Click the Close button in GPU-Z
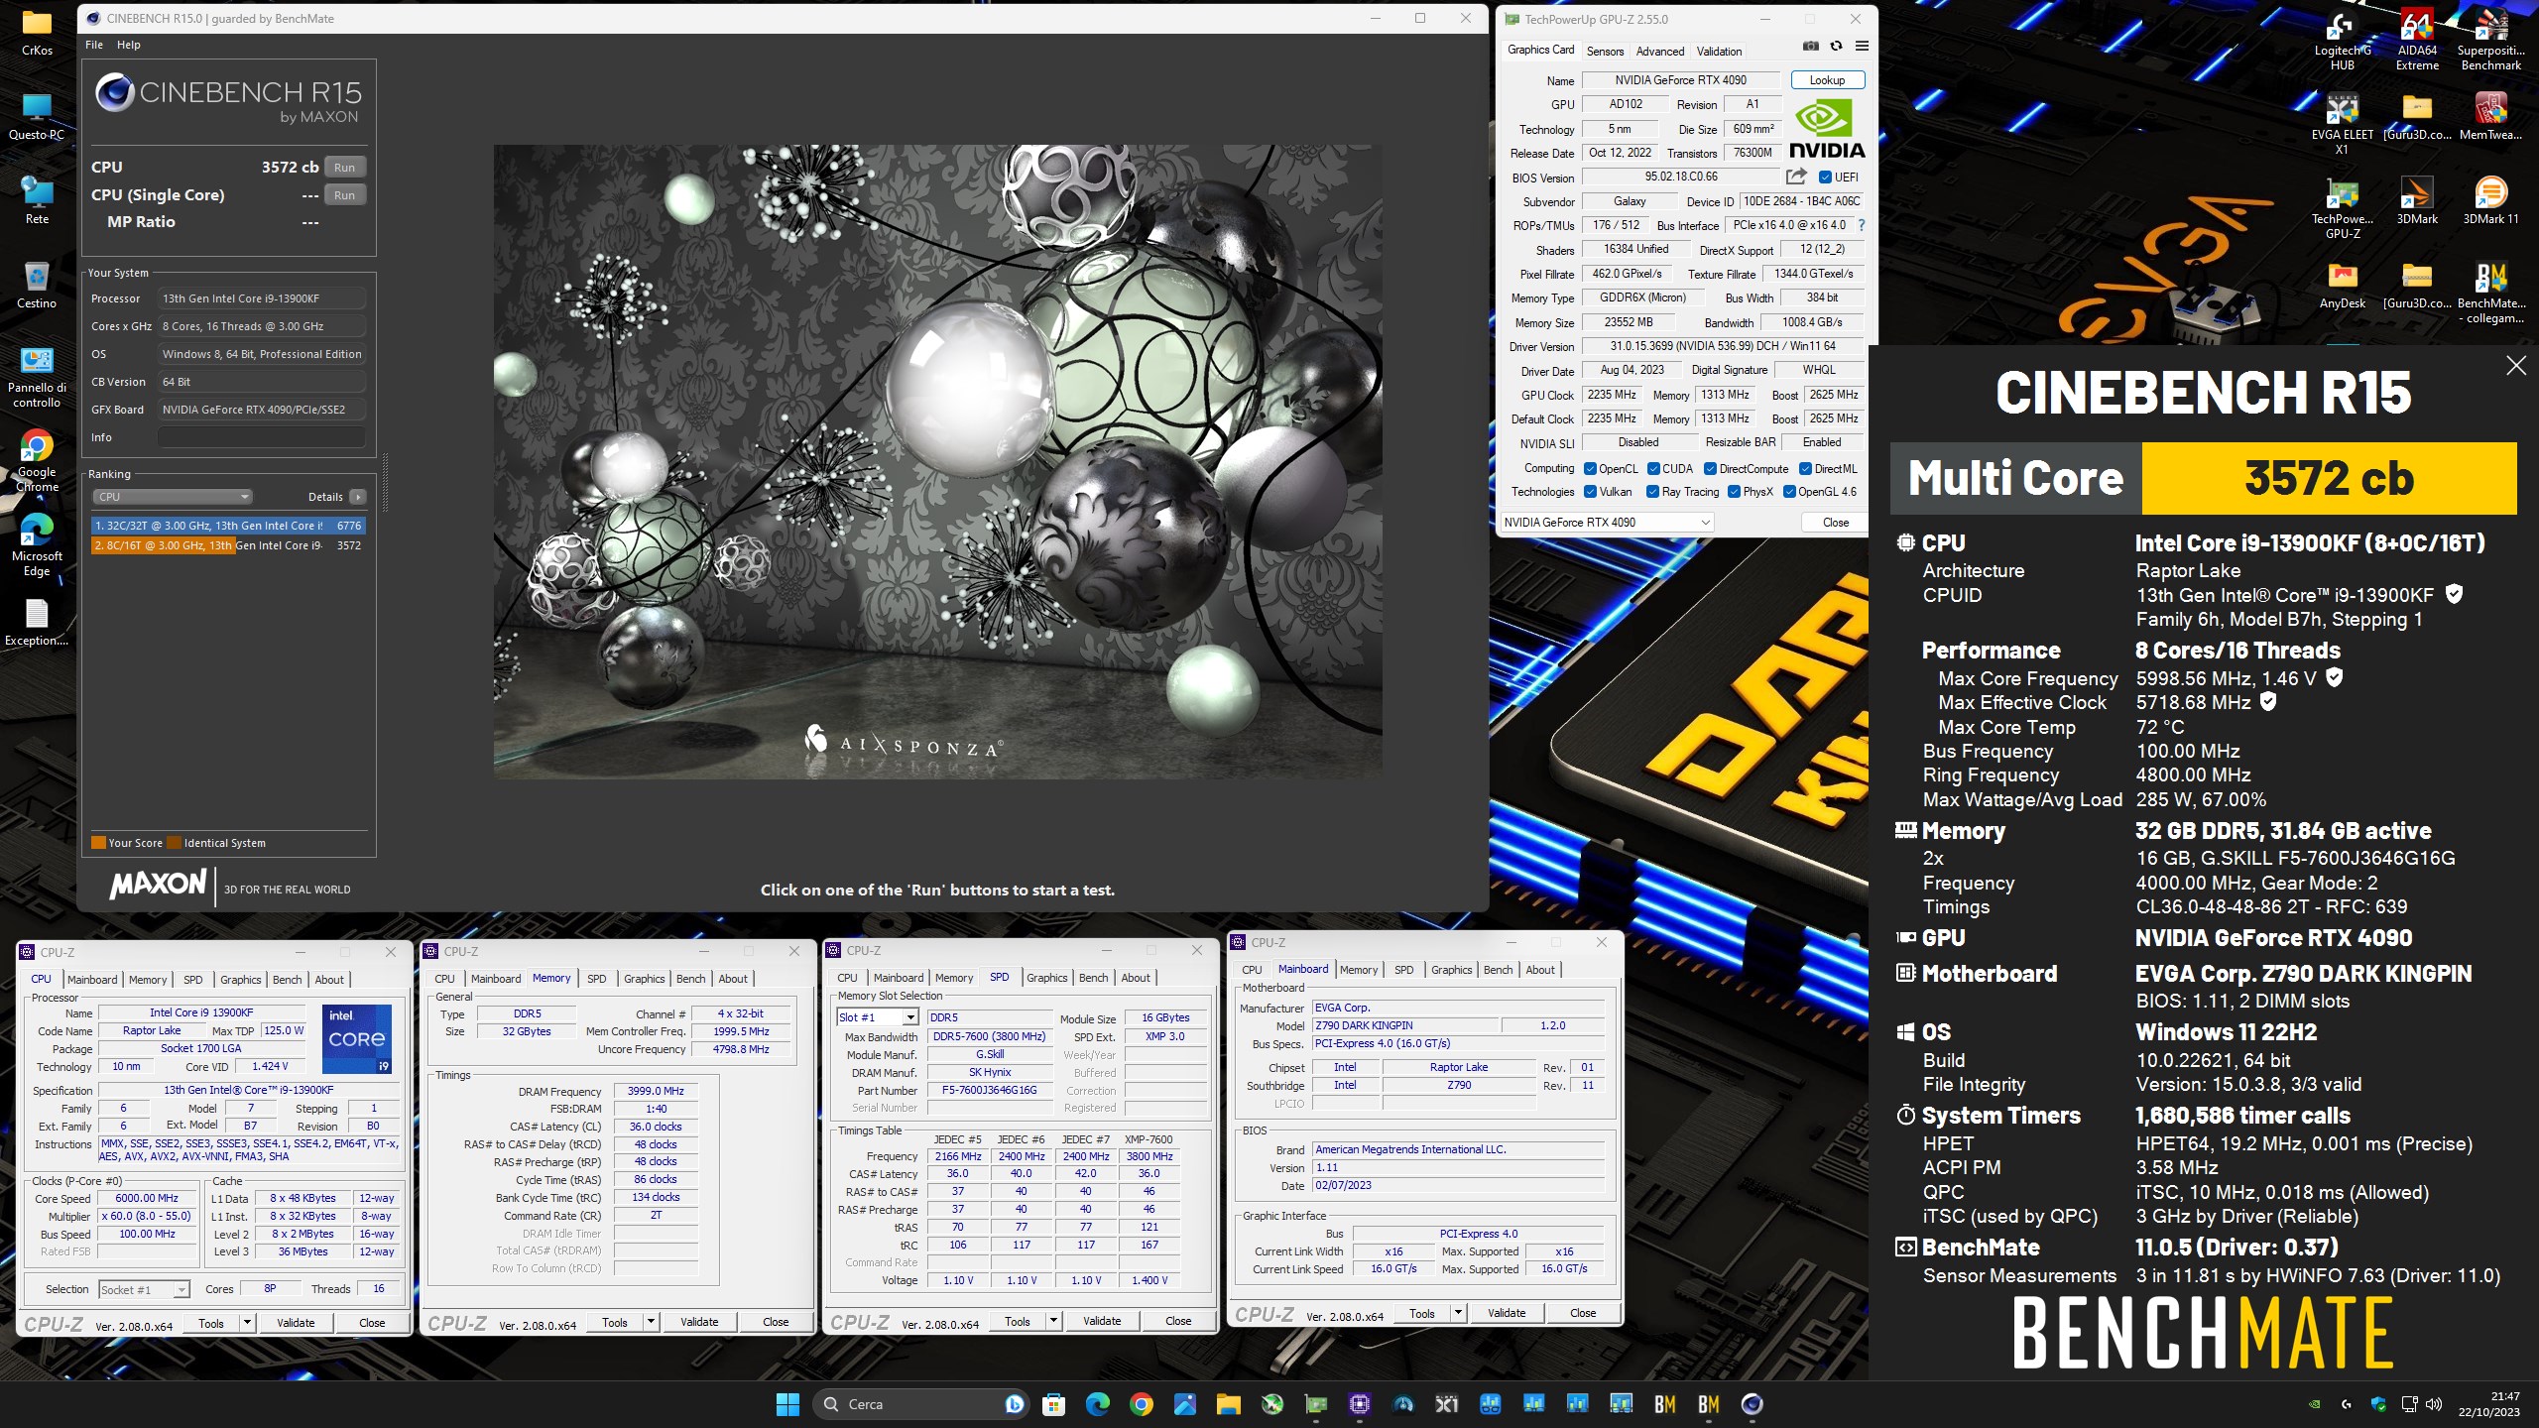 [x=1835, y=523]
